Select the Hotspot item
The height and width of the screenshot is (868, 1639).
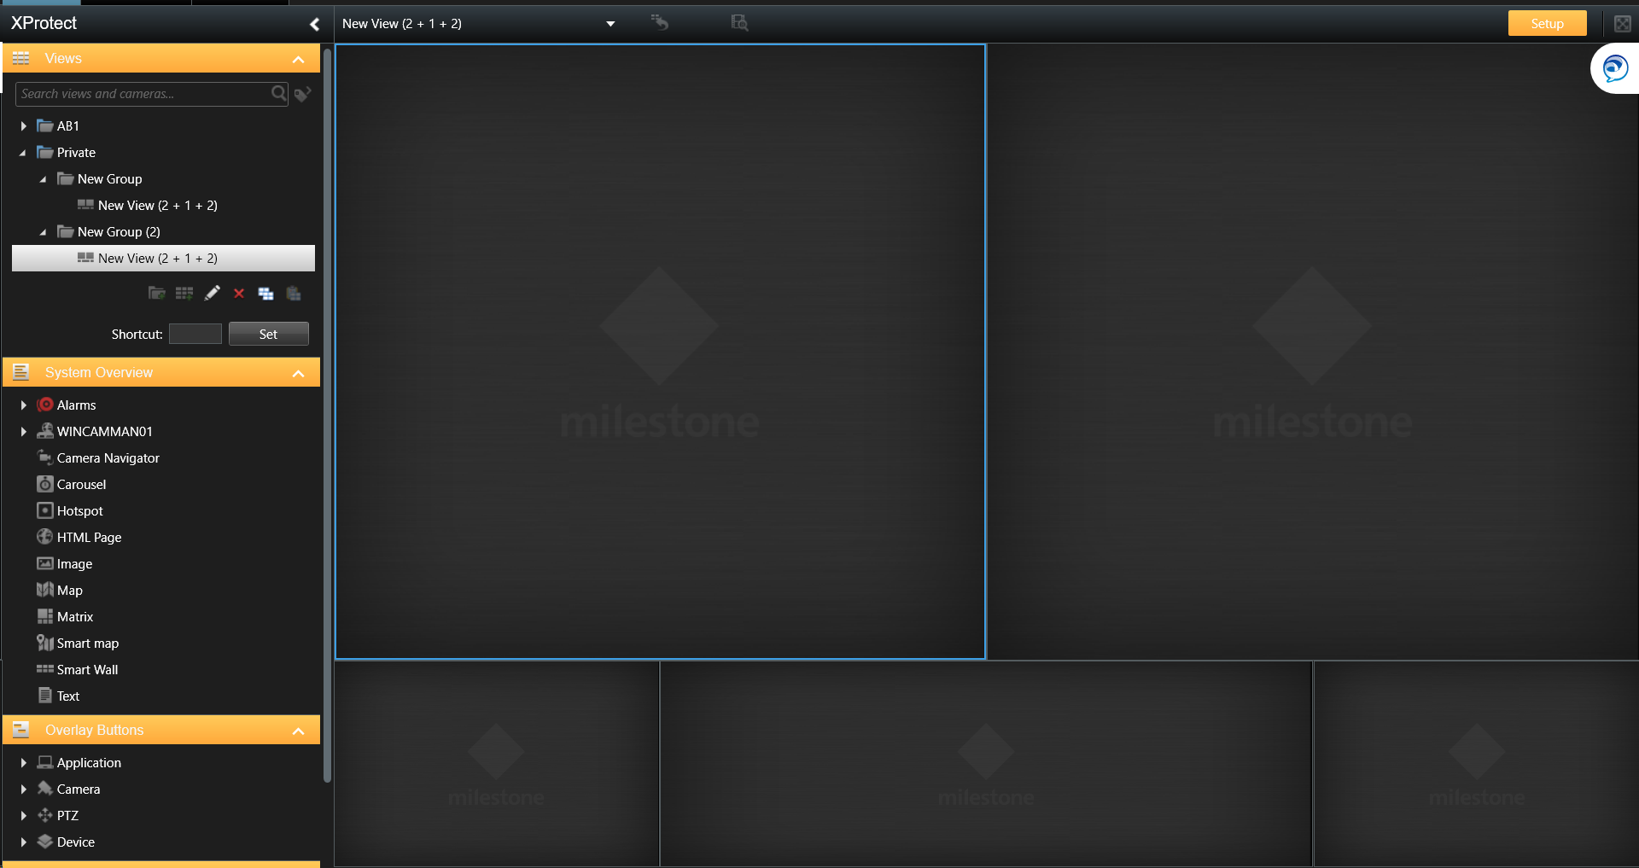(x=79, y=510)
